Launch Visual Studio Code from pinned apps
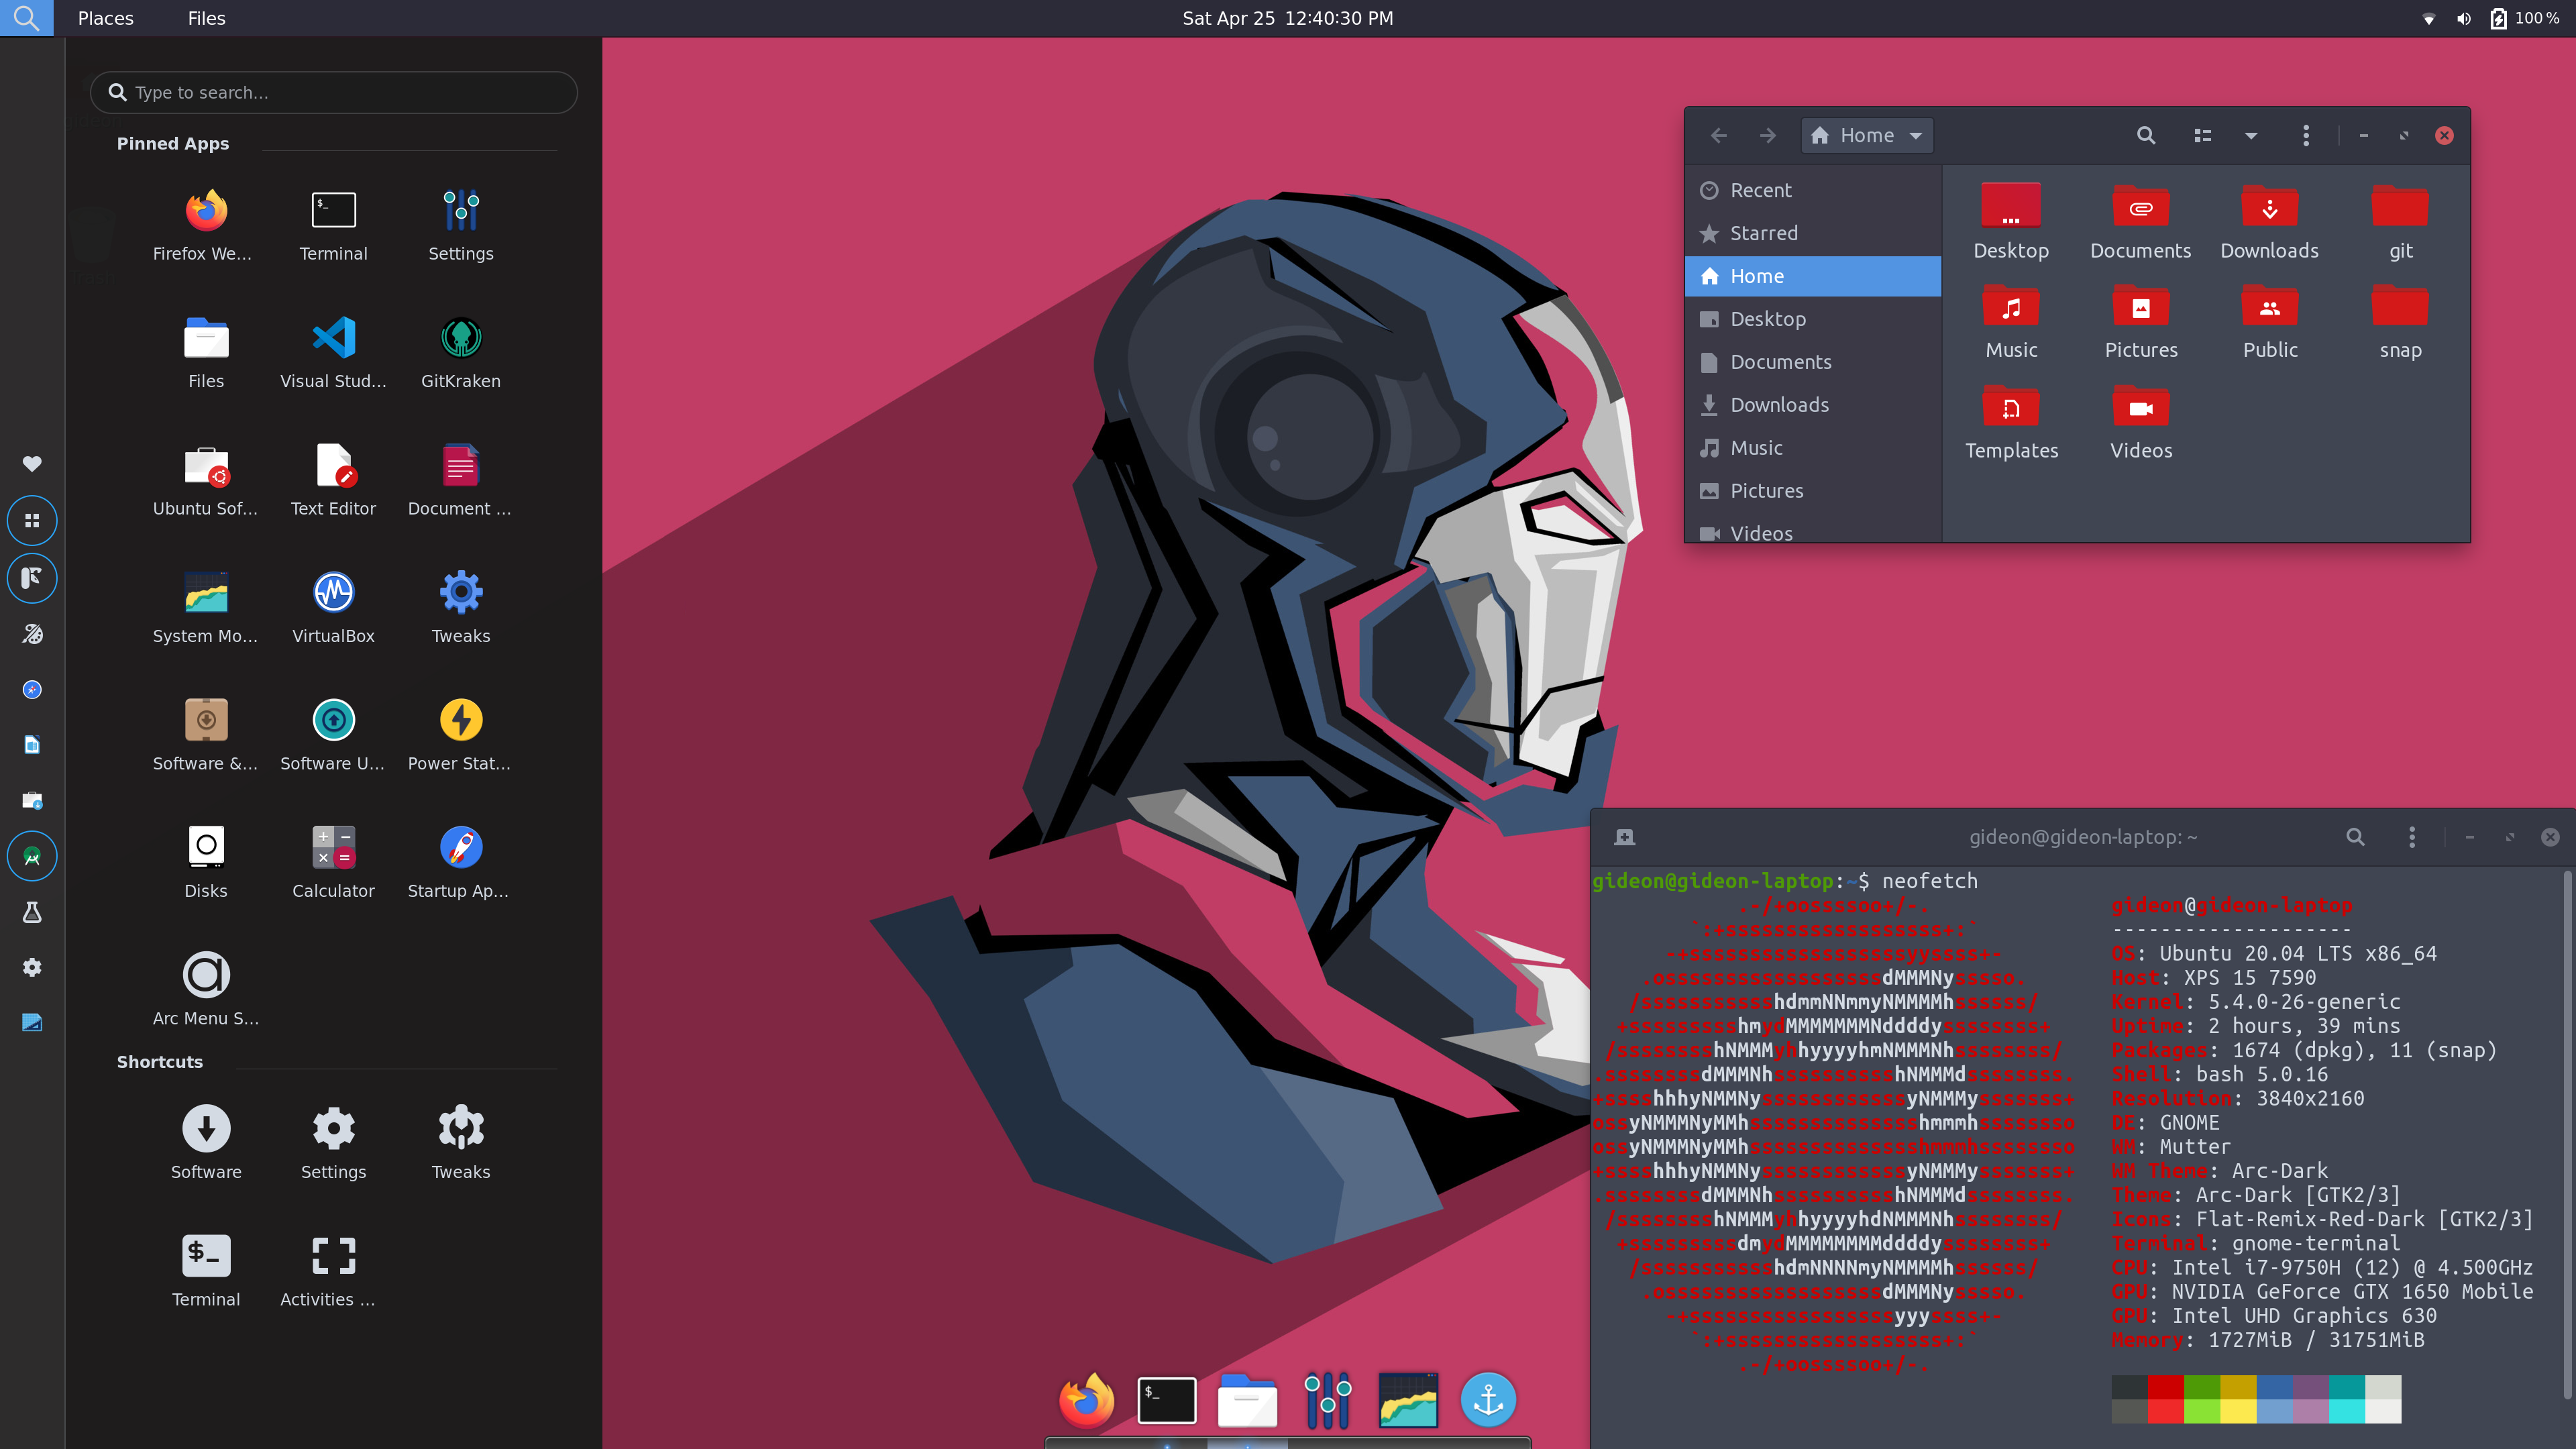The width and height of the screenshot is (2576, 1449). click(333, 339)
